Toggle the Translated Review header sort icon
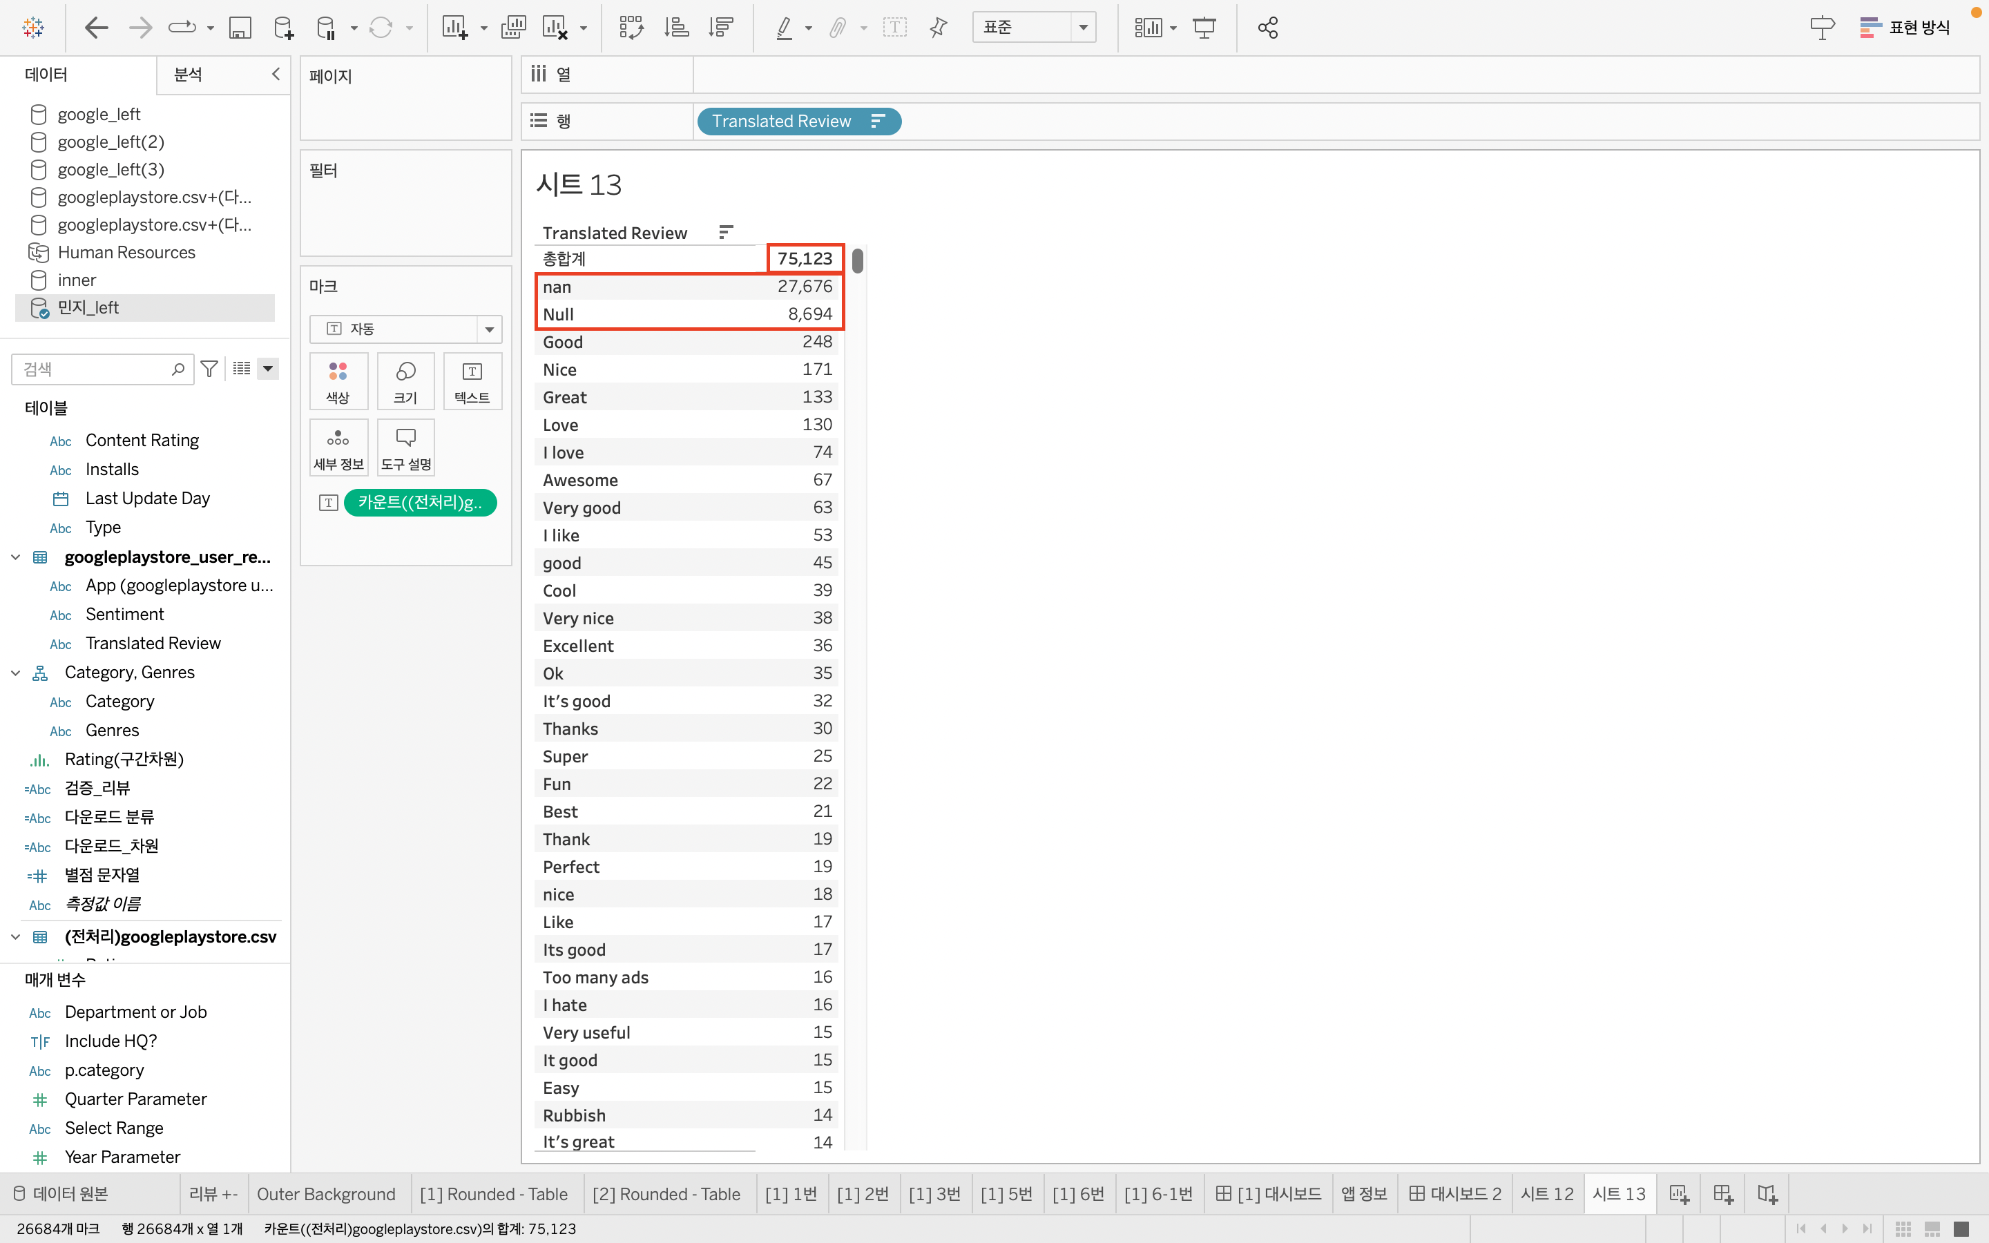Screen dimensions: 1989x1243 pos(725,233)
